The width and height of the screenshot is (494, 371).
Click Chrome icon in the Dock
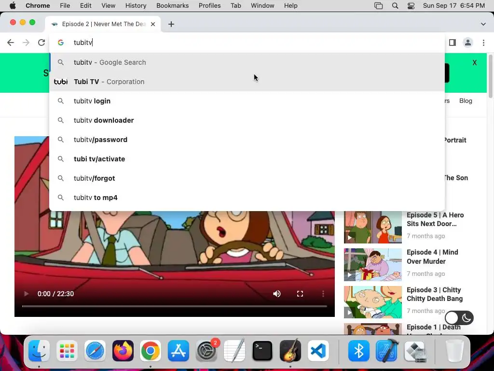click(x=151, y=351)
